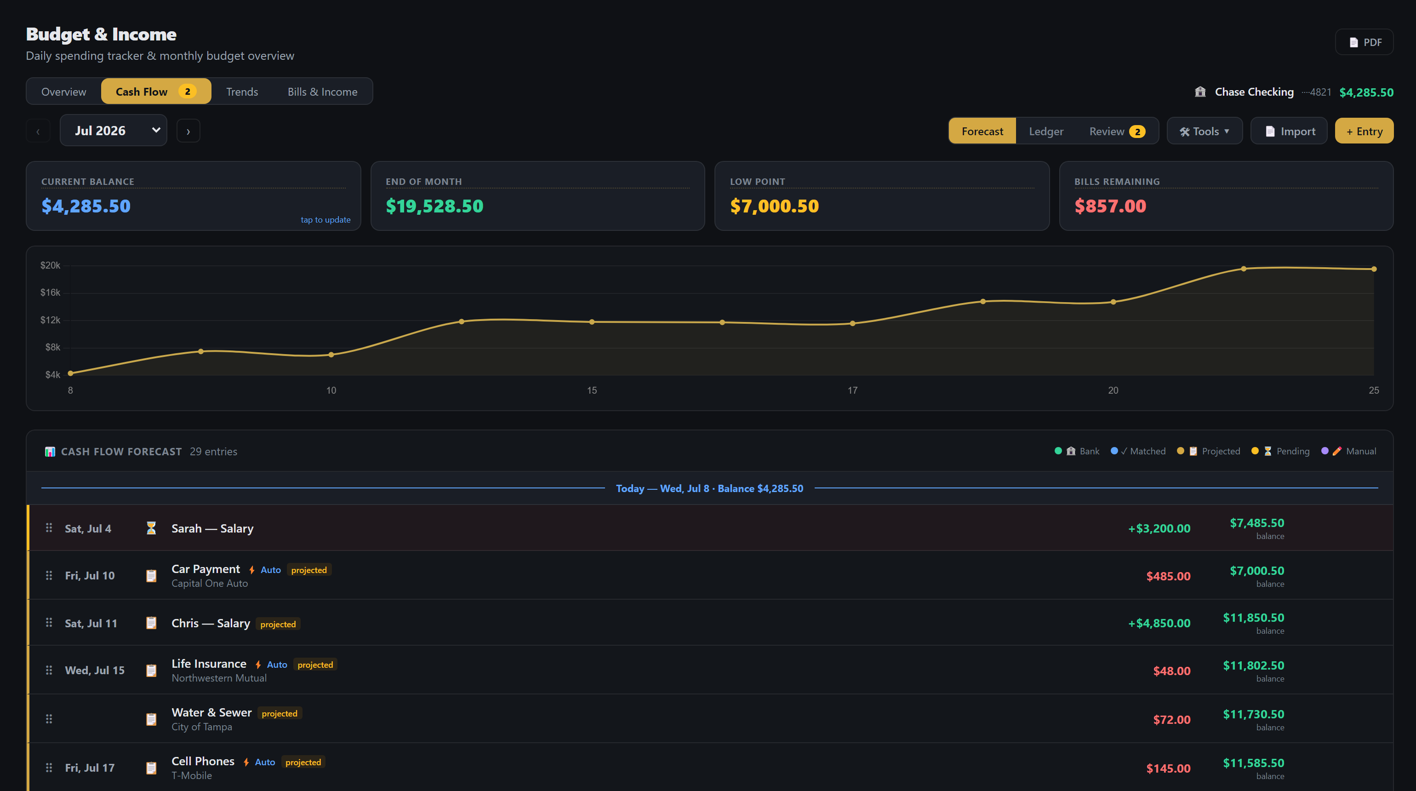Viewport: 1416px width, 791px height.
Task: Click the Manual legend pencil icon
Action: click(x=1337, y=451)
